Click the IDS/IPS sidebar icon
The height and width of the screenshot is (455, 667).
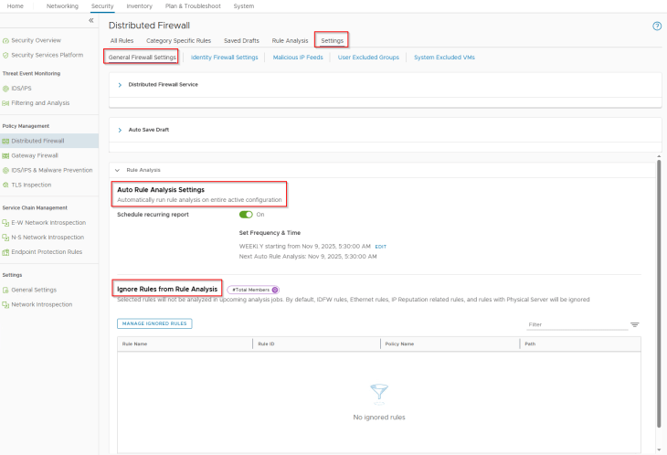(5, 89)
